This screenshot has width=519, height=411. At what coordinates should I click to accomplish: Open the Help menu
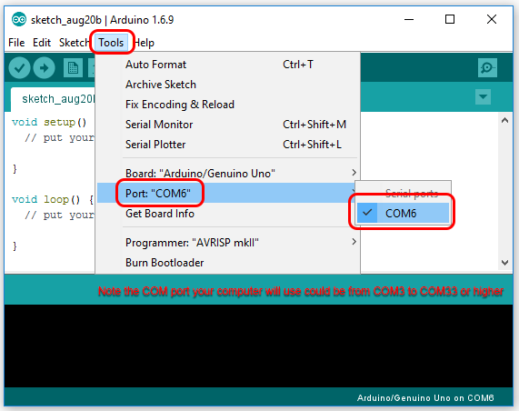point(144,43)
